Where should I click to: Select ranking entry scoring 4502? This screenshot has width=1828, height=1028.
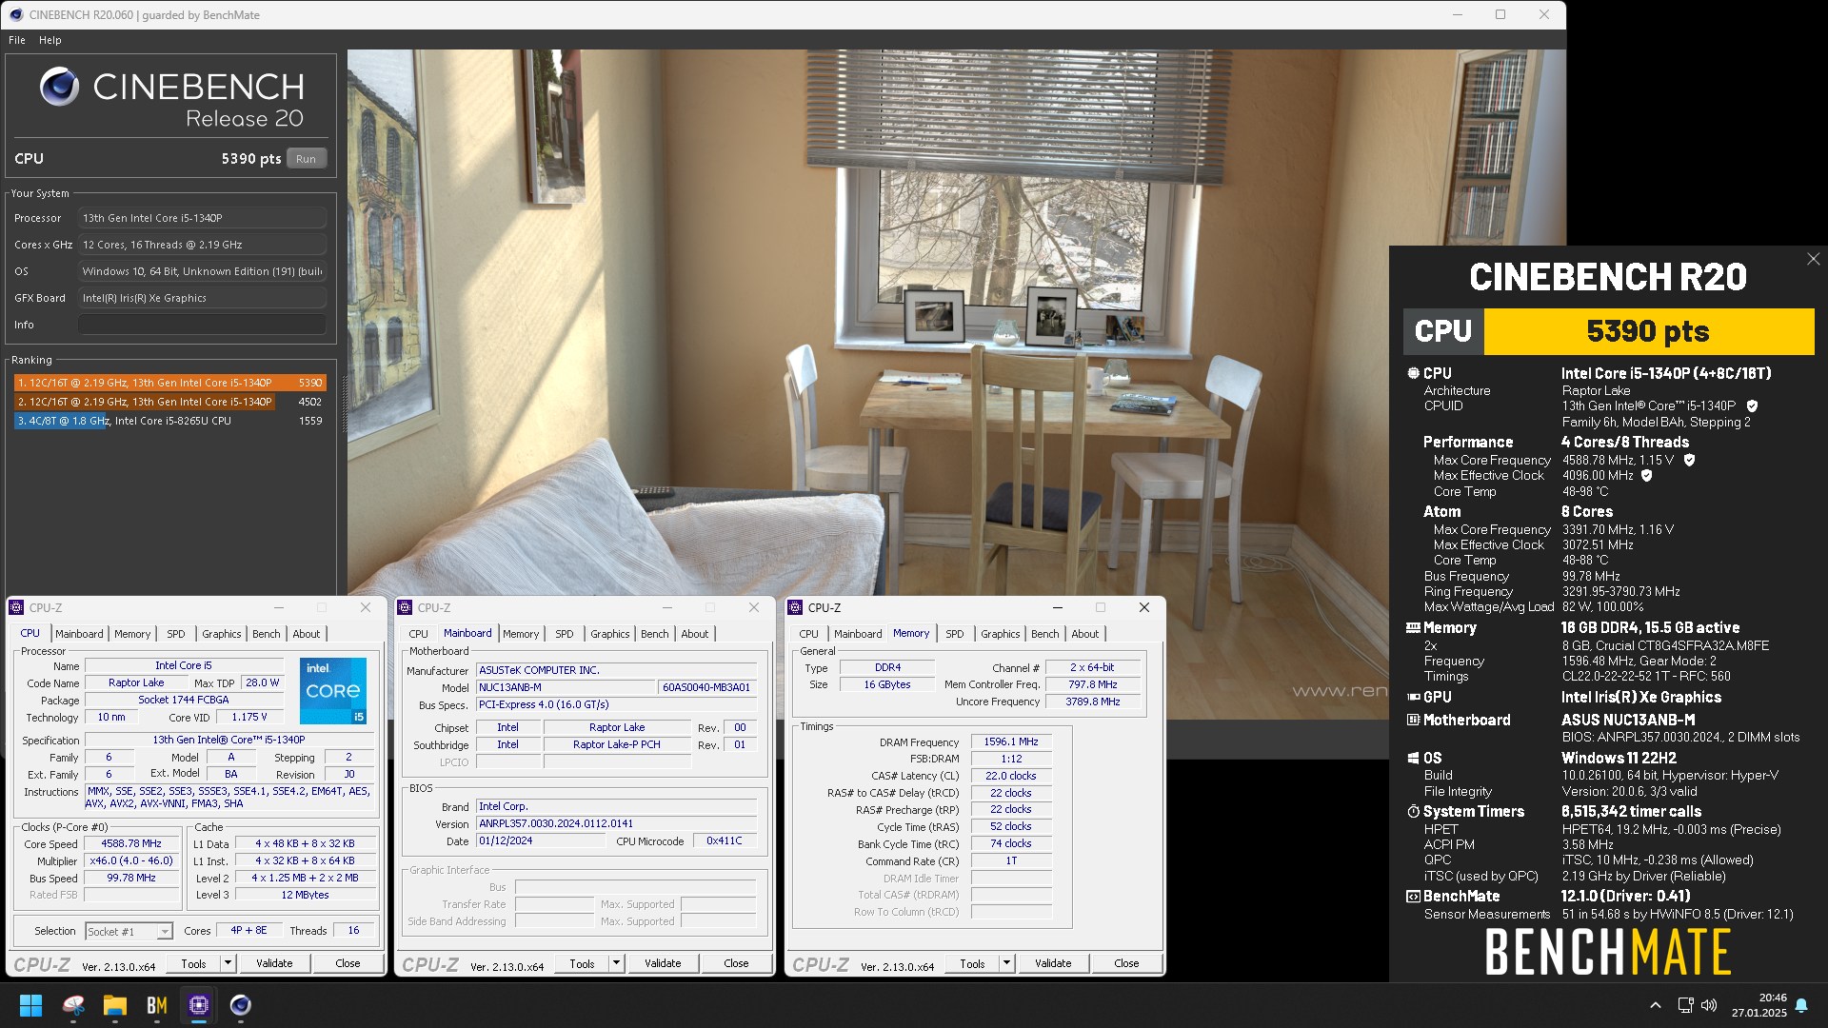169,402
